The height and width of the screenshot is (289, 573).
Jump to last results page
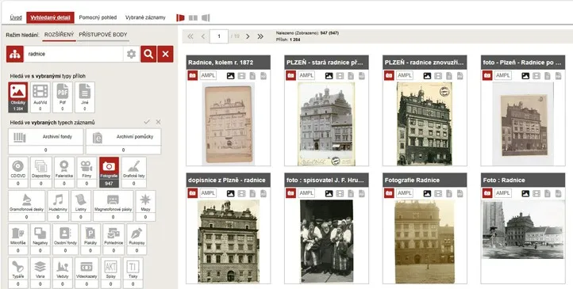(x=260, y=36)
